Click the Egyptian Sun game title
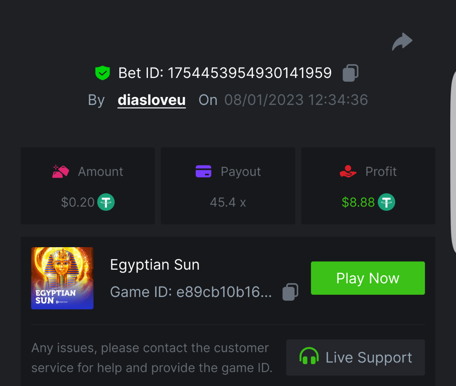 point(155,265)
